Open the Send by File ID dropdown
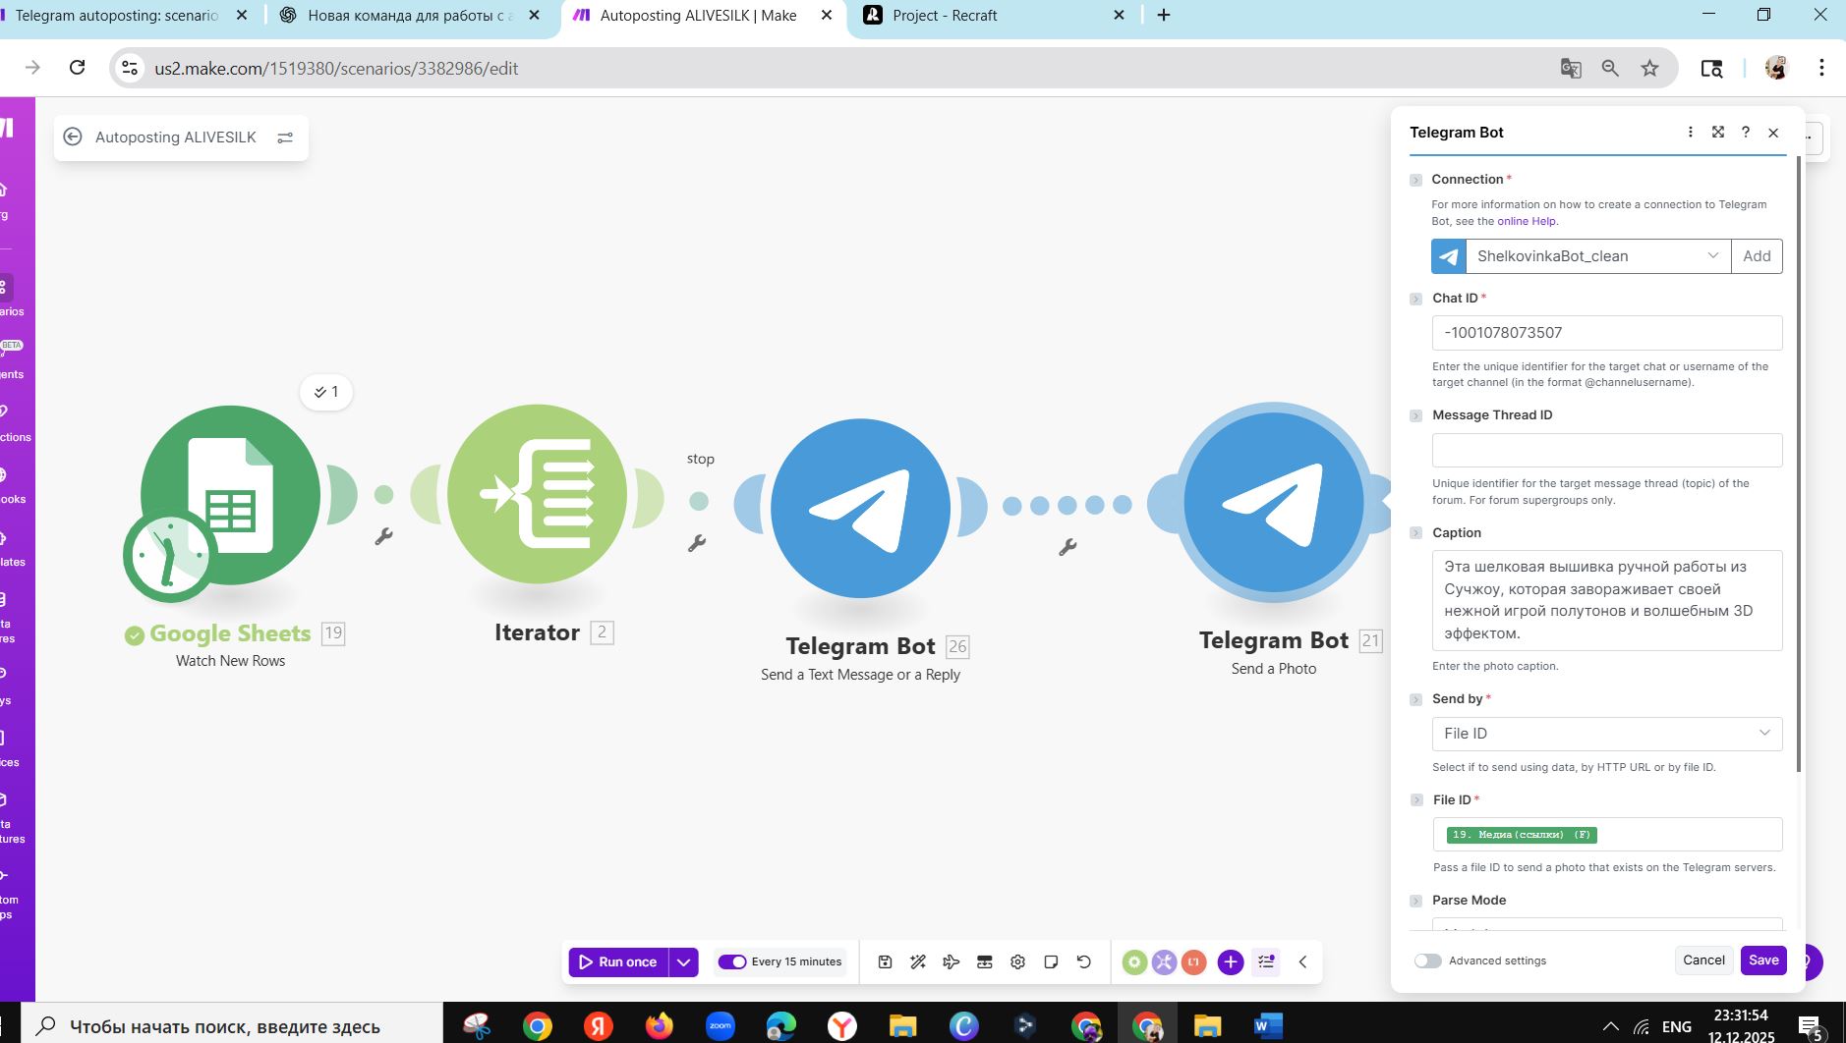 pos(1607,734)
